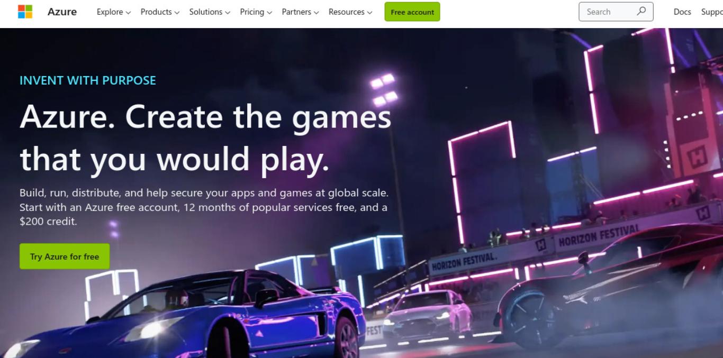Focus the Search input field

click(616, 12)
